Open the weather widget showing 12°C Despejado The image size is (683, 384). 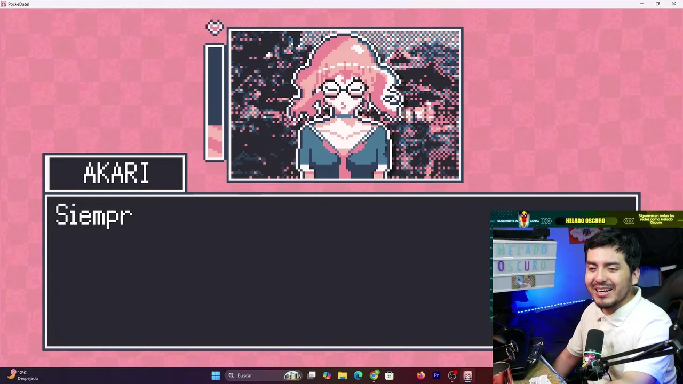click(23, 375)
